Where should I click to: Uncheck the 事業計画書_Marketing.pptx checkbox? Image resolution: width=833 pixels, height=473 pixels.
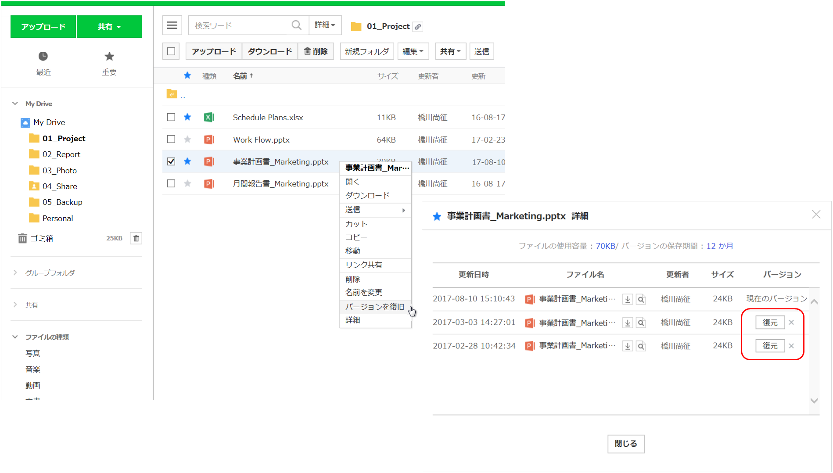pyautogui.click(x=171, y=161)
